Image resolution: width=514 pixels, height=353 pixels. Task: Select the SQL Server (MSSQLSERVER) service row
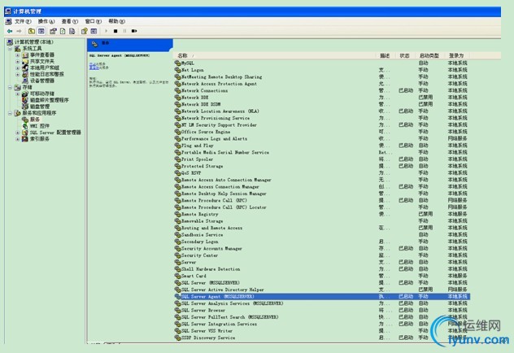pos(322,283)
